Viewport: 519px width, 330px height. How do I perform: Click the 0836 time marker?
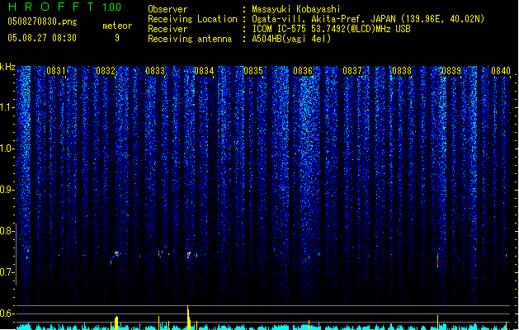click(303, 71)
